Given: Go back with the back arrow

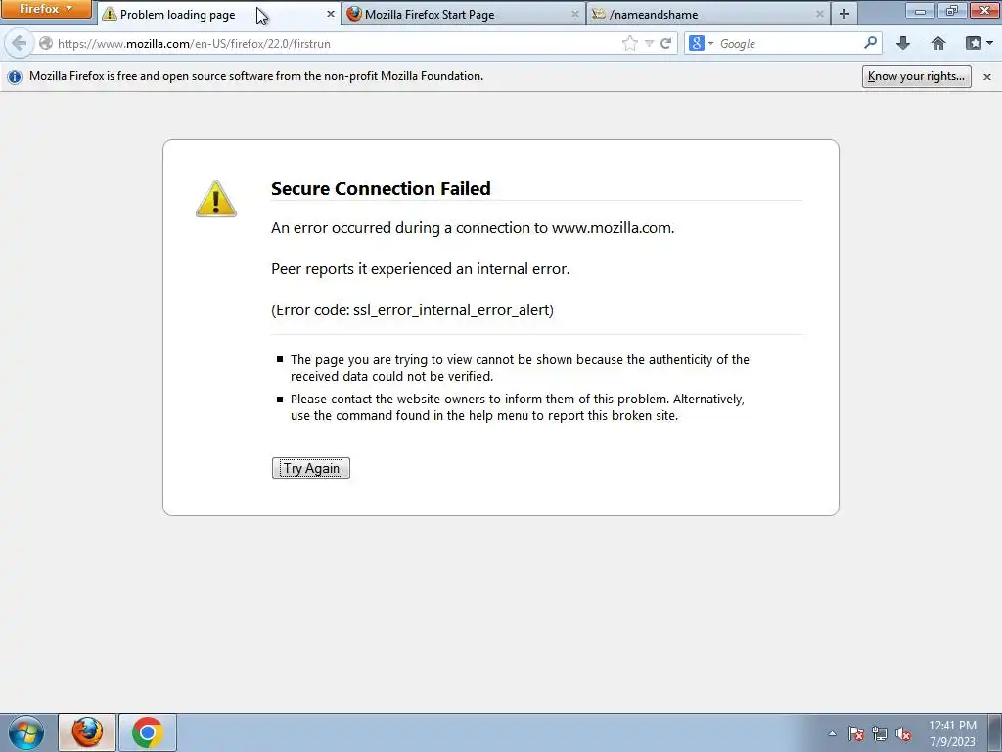Looking at the screenshot, I should click(x=20, y=43).
